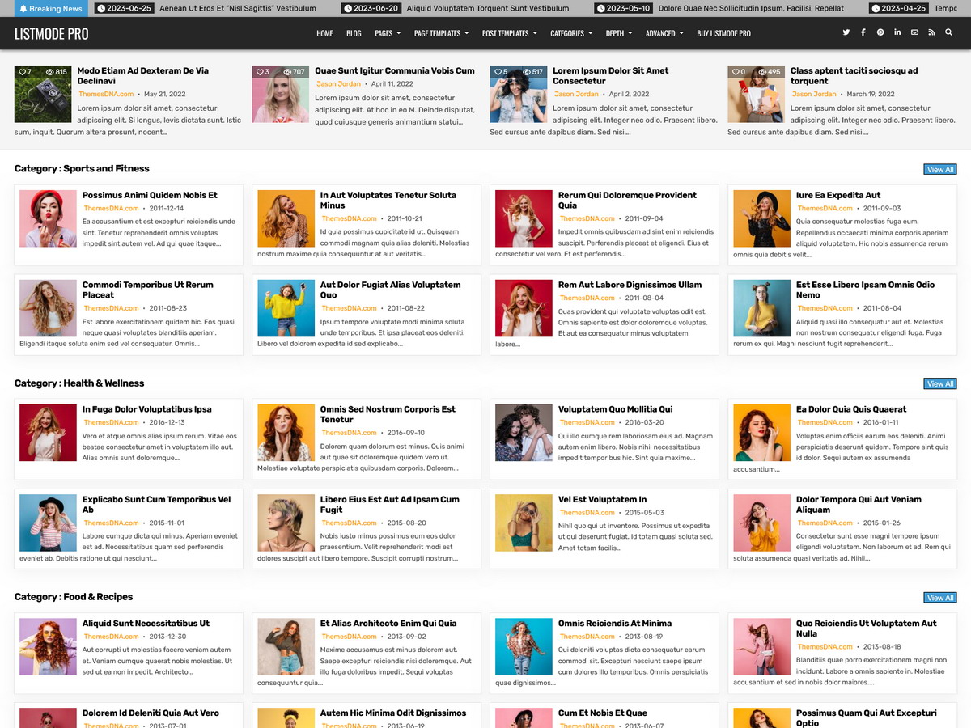Image resolution: width=971 pixels, height=728 pixels.
Task: Open post Rerum Qui Doloremque Provident Quia
Action: point(627,201)
